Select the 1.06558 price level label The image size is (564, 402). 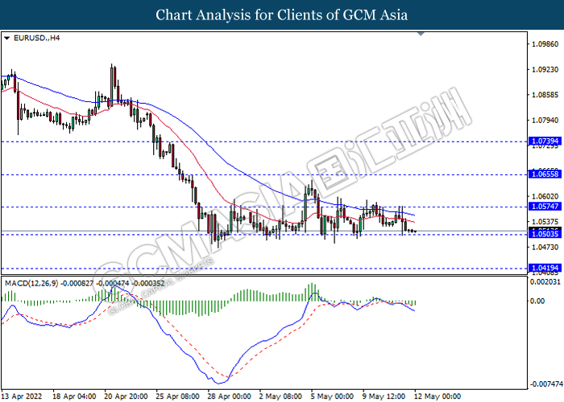[x=545, y=174]
